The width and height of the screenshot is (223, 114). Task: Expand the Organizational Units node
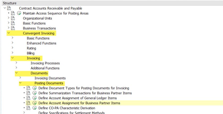point(9,18)
